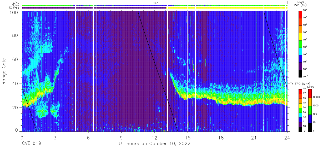Click the NOISE colorbar title

311,87
